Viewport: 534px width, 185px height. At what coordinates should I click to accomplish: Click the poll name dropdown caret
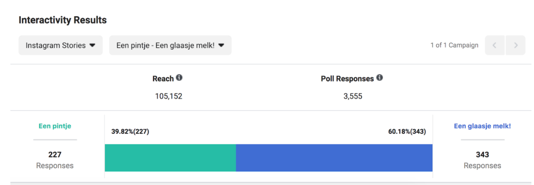221,45
